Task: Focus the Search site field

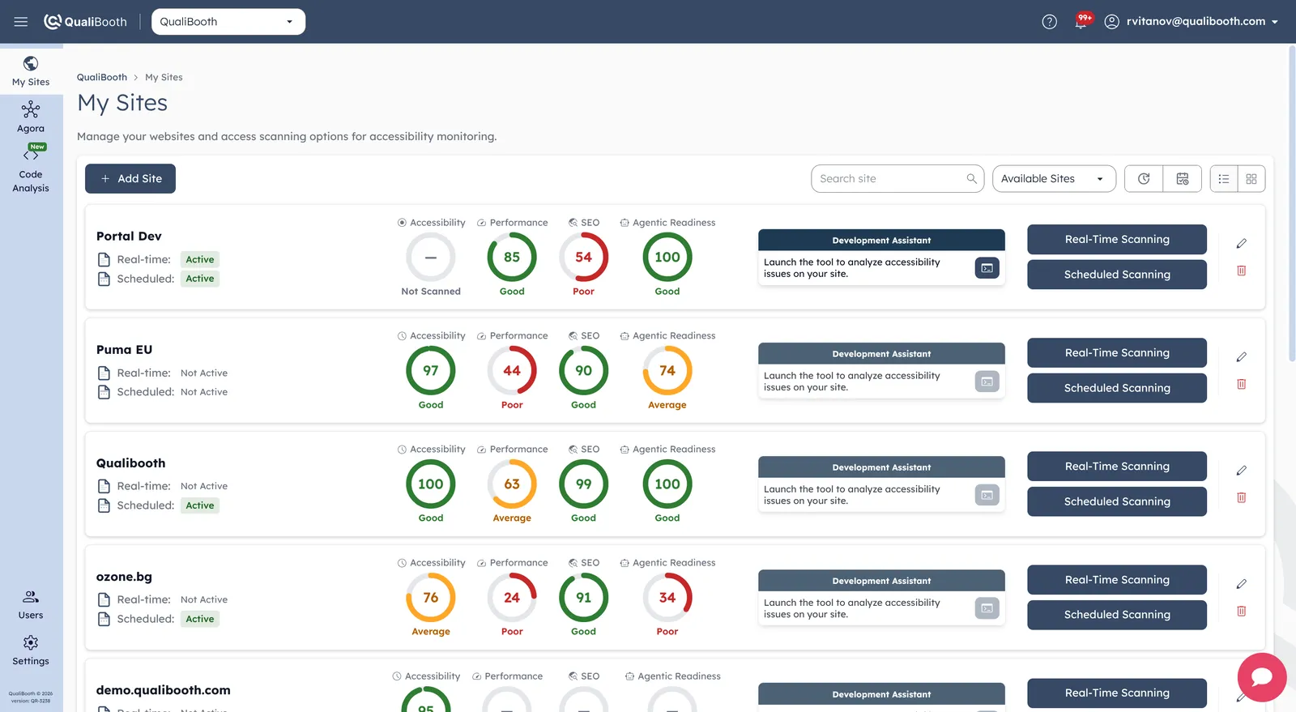Action: [897, 179]
